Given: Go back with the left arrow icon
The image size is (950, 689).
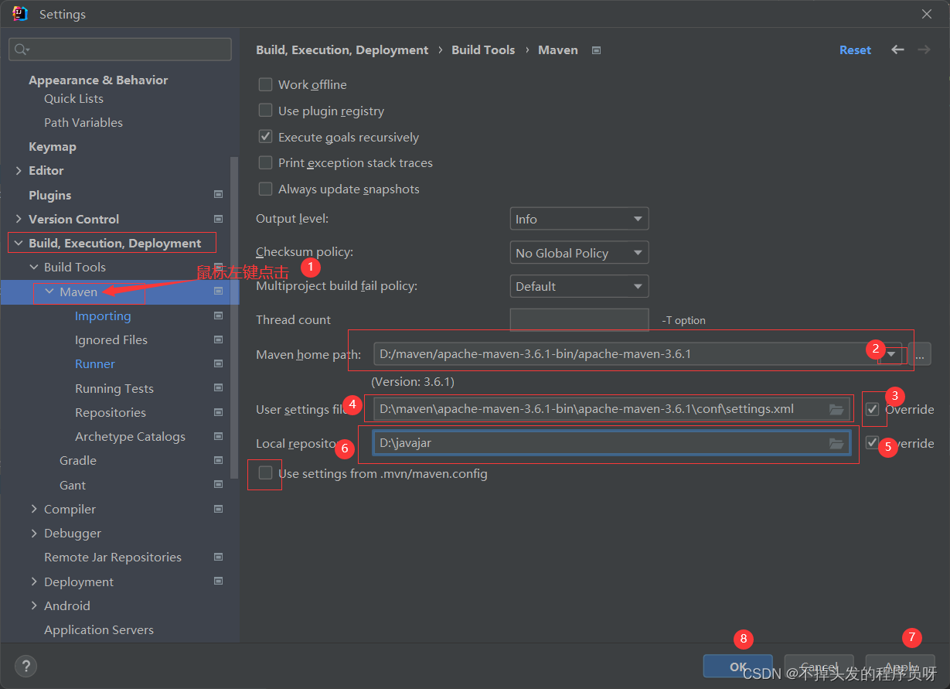Looking at the screenshot, I should (x=897, y=49).
